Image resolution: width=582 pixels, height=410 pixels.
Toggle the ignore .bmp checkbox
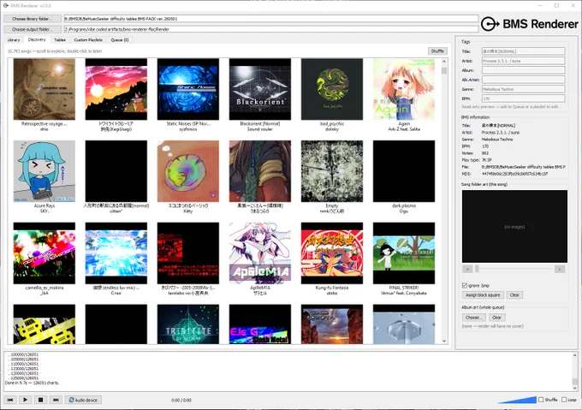click(x=465, y=285)
